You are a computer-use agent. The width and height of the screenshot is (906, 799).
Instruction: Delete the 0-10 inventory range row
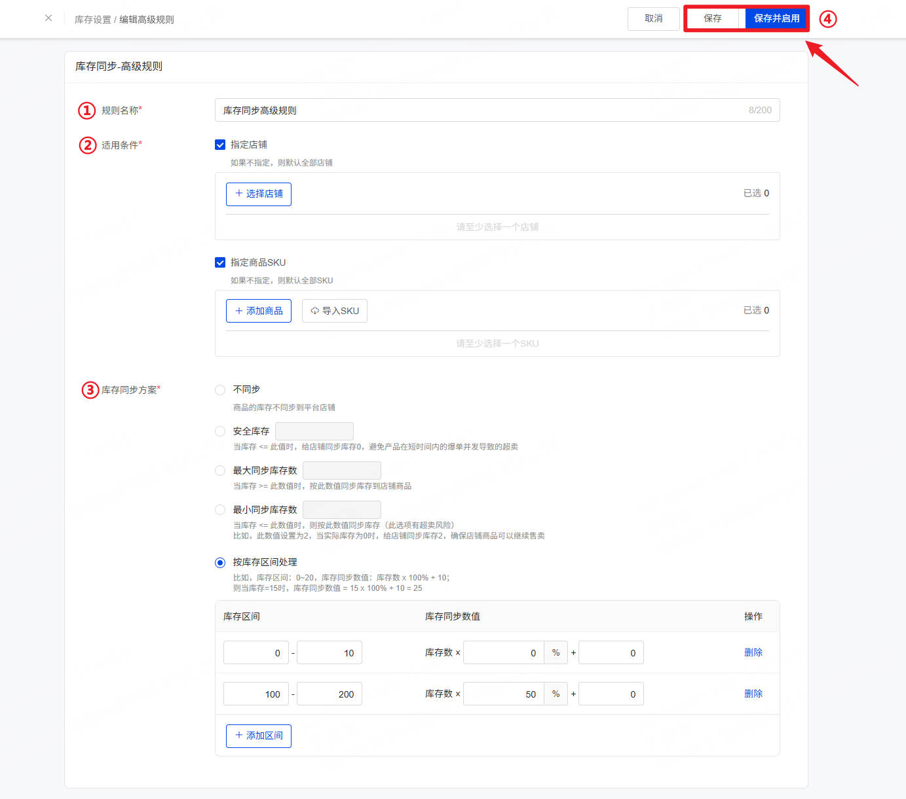coord(753,652)
